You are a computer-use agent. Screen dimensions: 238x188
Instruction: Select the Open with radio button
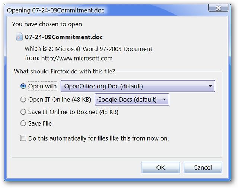[23, 86]
